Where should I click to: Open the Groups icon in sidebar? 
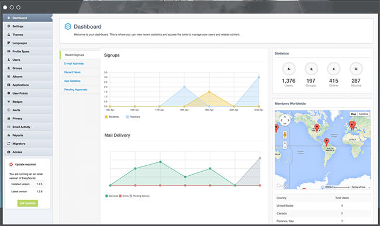(9, 68)
